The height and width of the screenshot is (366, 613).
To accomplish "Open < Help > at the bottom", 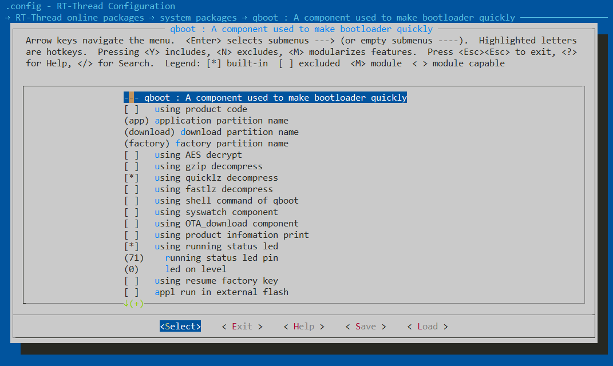I will pyautogui.click(x=304, y=326).
